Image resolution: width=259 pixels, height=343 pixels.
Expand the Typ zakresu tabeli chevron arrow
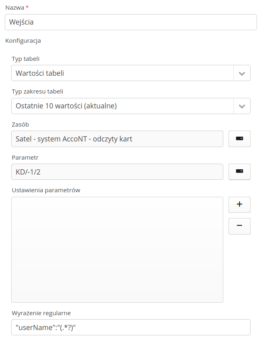pyautogui.click(x=242, y=106)
